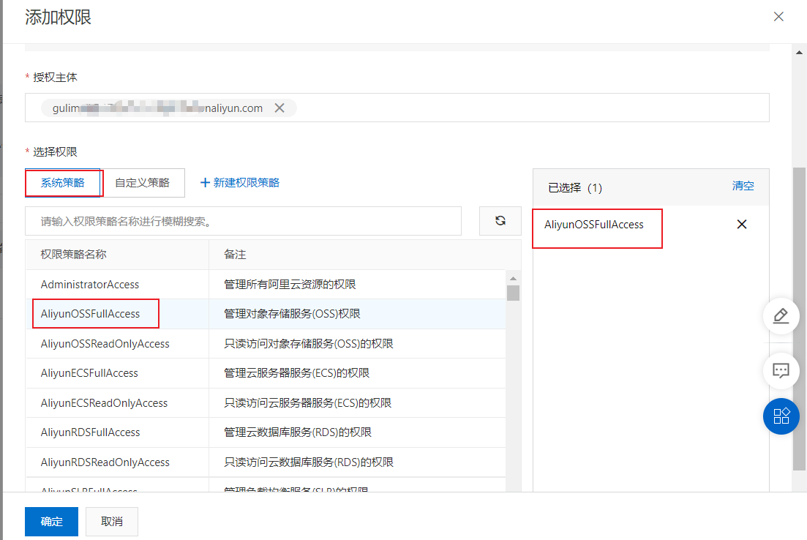Cancel with 取消 button

(x=112, y=522)
